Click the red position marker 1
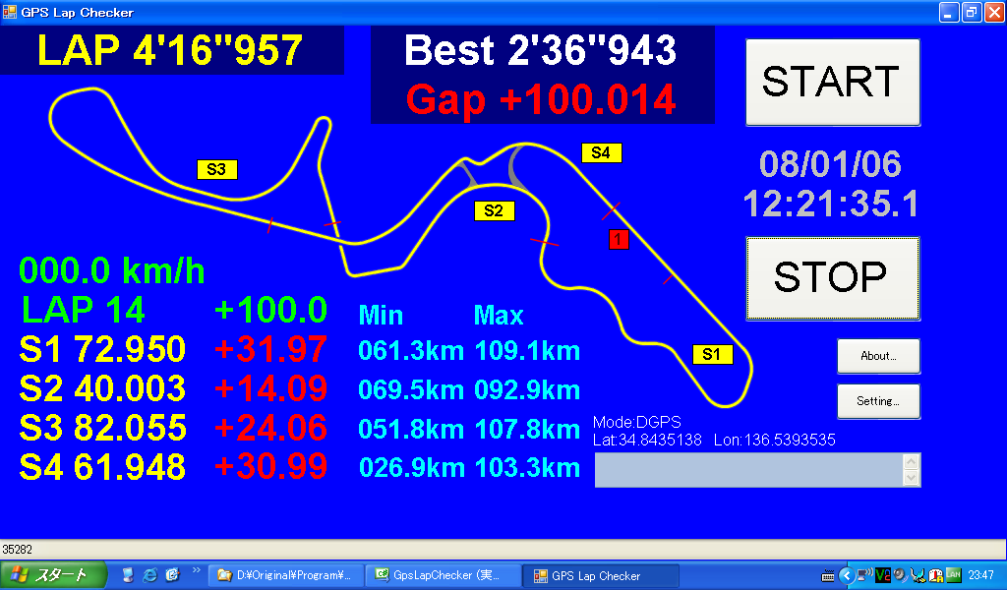This screenshot has height=590, width=1007. point(619,239)
